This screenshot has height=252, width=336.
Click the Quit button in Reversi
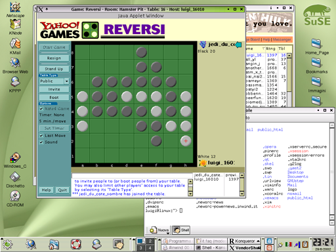[62, 190]
